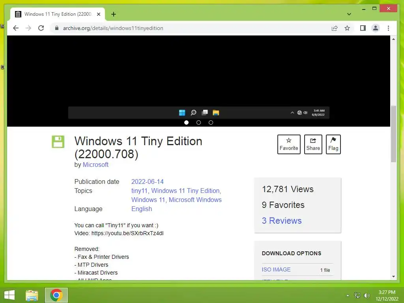Image resolution: width=404 pixels, height=303 pixels.
Task: Flag this item using the Flag button
Action: [x=333, y=144]
